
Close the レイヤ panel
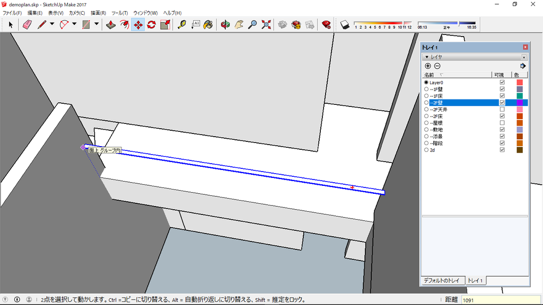tap(524, 57)
